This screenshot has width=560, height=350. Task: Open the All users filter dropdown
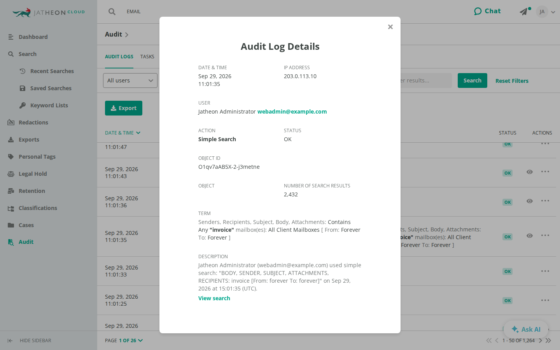(130, 80)
